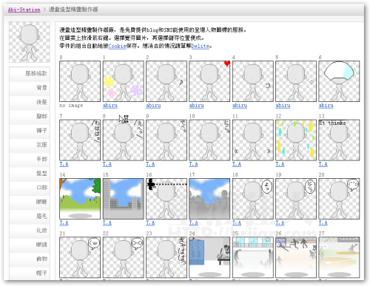Image resolution: width=370 pixels, height=286 pixels.
Task: Open the abiru link under thumbnail 4
Action: point(240,106)
